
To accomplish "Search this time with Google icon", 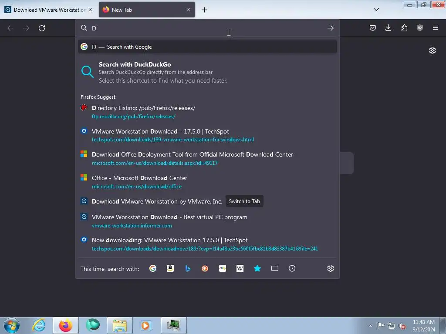I will pos(153,268).
